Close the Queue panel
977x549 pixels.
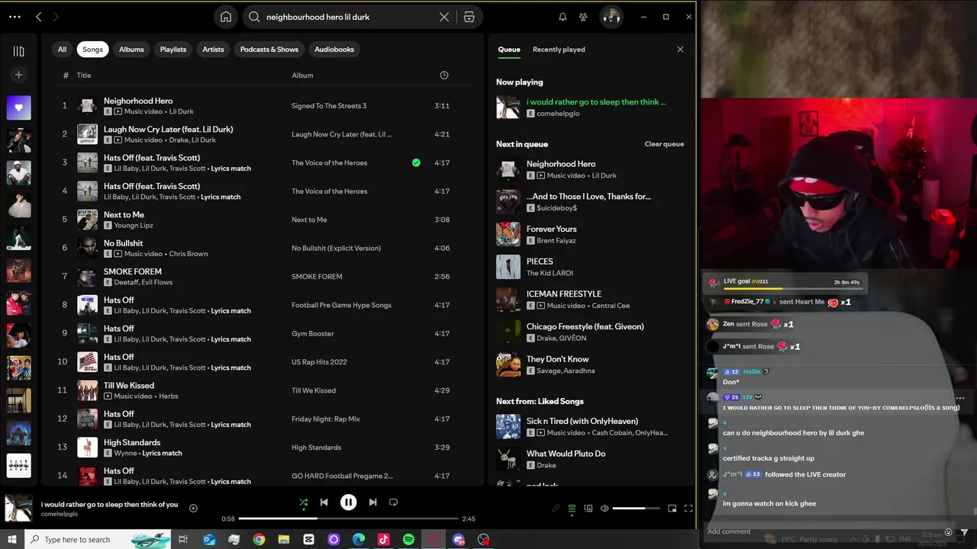pyautogui.click(x=680, y=50)
